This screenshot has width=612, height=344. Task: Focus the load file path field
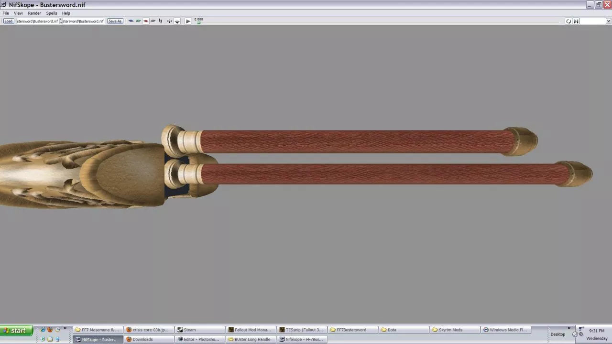pos(38,21)
